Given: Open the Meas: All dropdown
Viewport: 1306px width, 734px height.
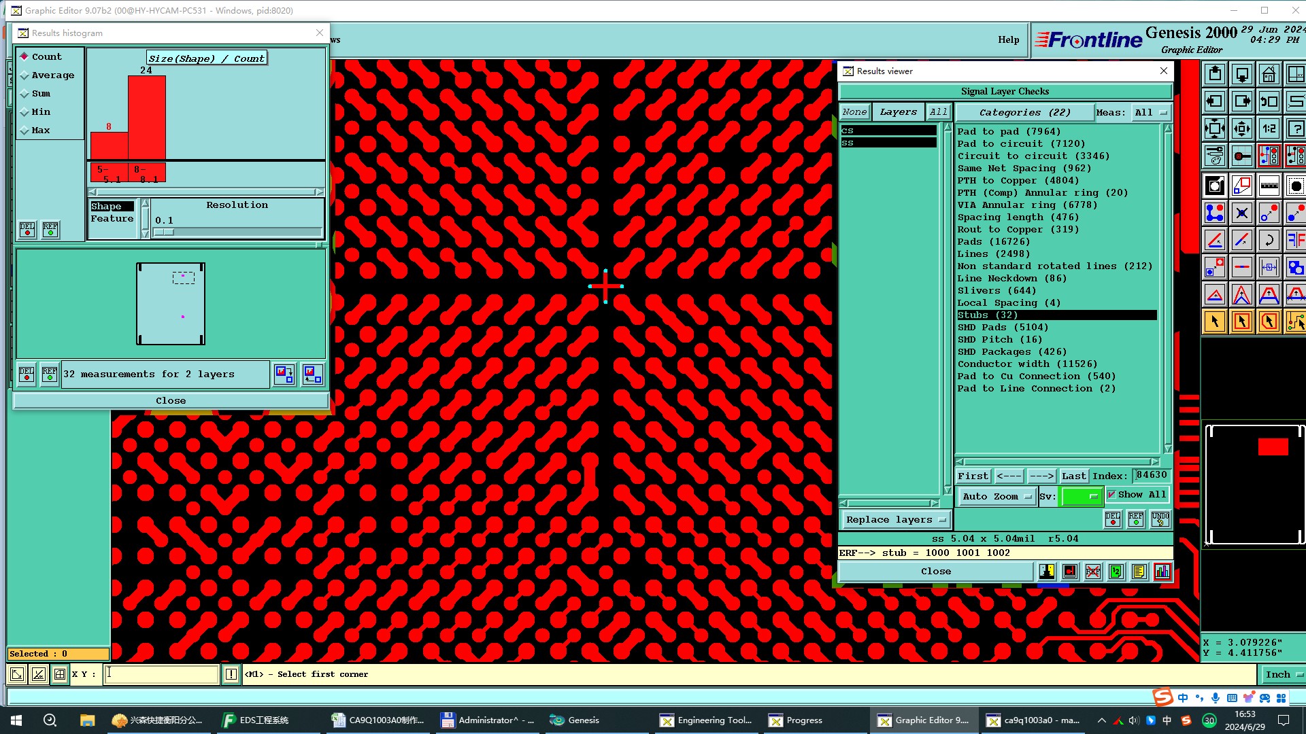Looking at the screenshot, I should pos(1151,113).
